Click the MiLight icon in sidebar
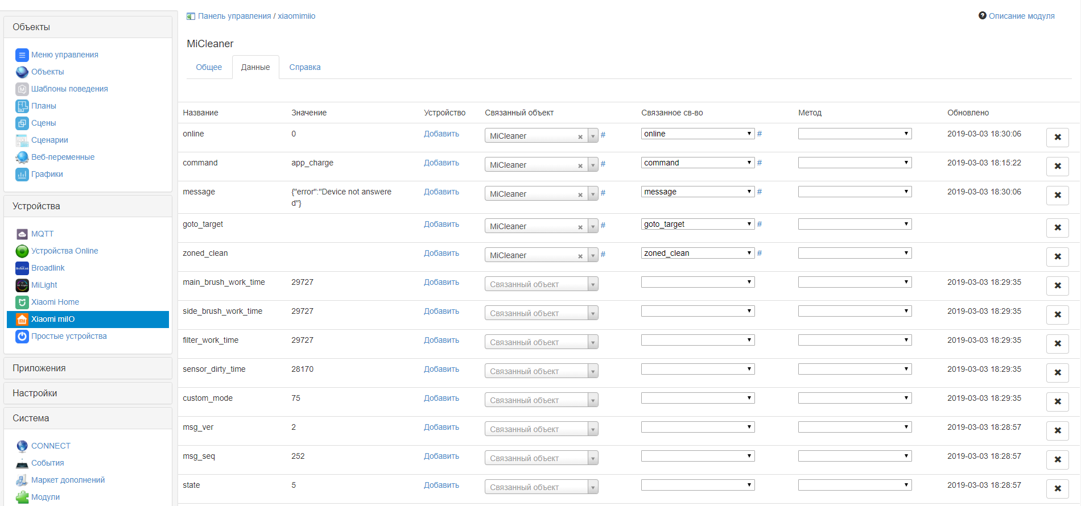The image size is (1081, 506). pos(22,285)
